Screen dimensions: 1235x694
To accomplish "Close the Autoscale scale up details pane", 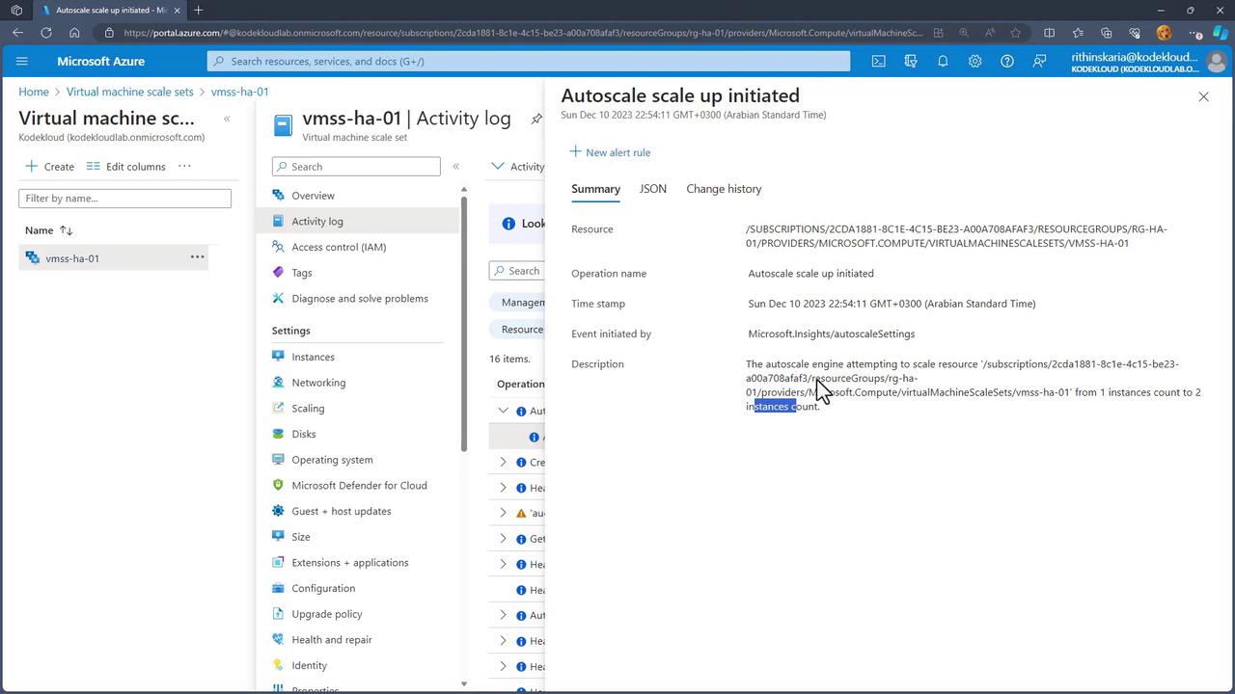I will tap(1203, 96).
